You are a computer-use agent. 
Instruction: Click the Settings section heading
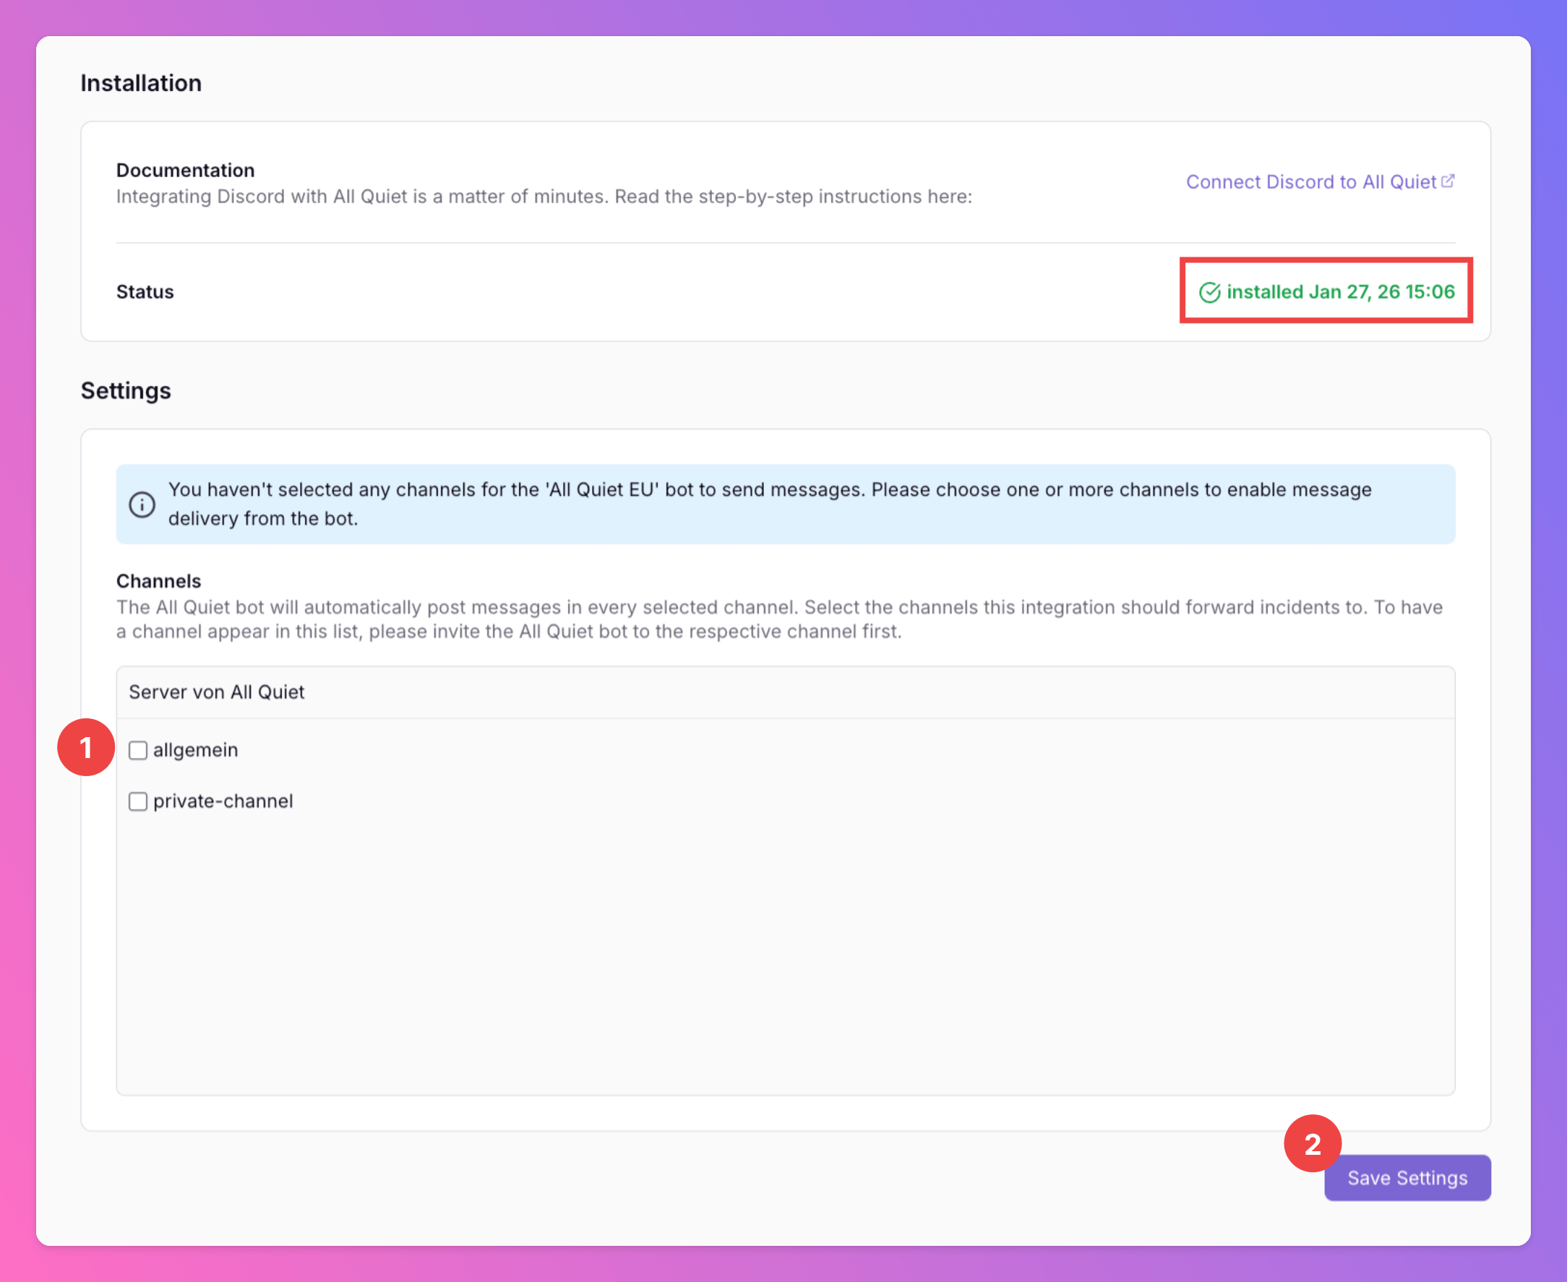126,391
